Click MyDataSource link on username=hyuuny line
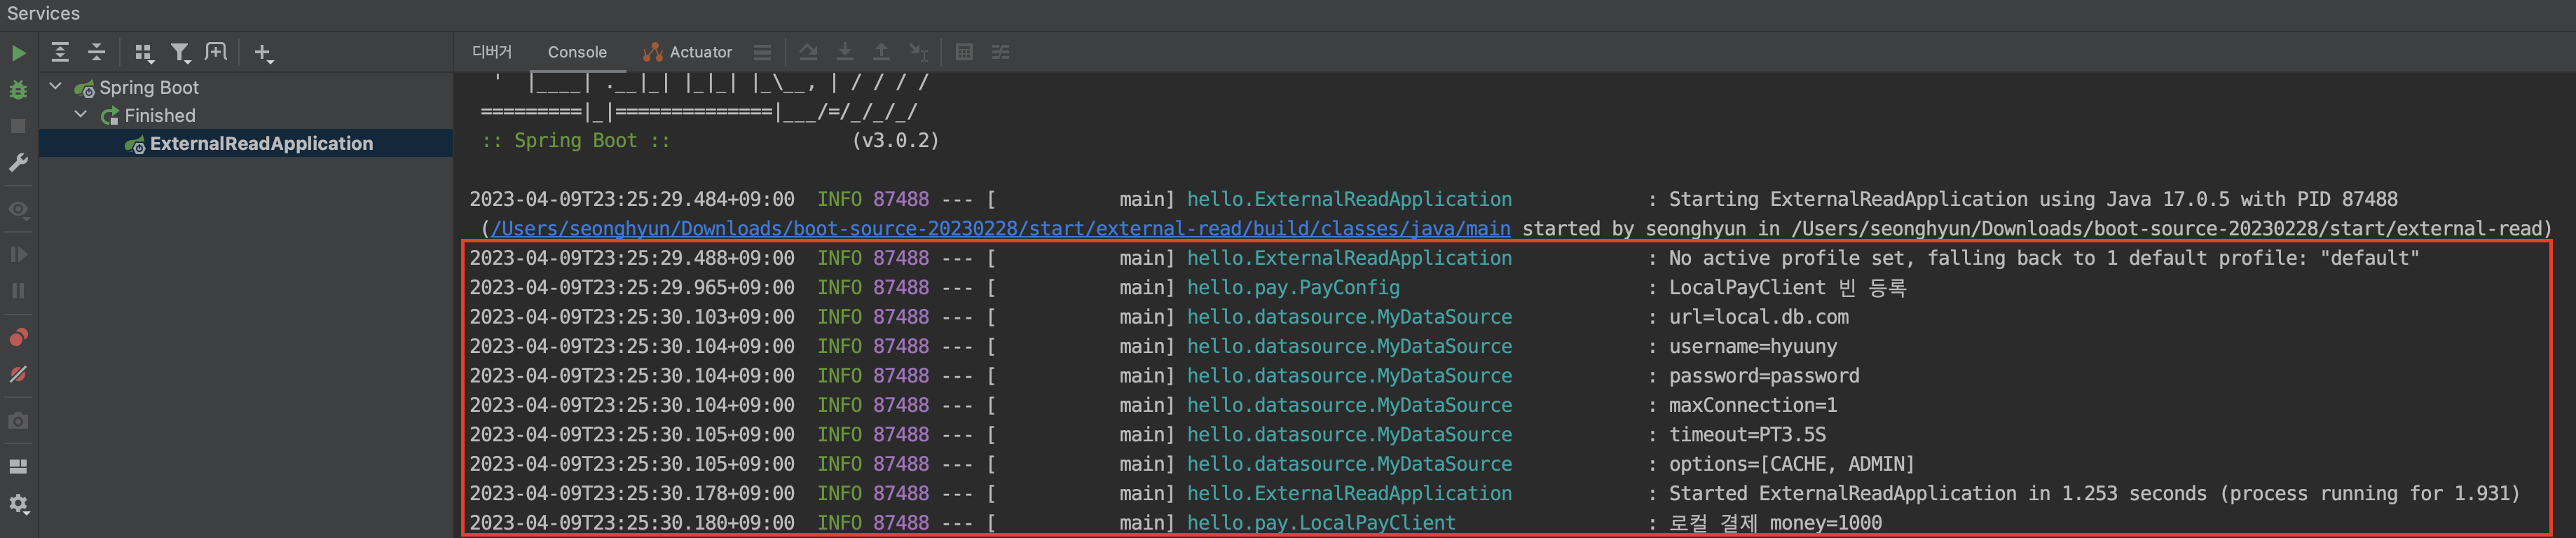2576x538 pixels. 1349,347
